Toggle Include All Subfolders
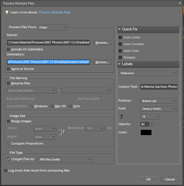 tap(8, 49)
